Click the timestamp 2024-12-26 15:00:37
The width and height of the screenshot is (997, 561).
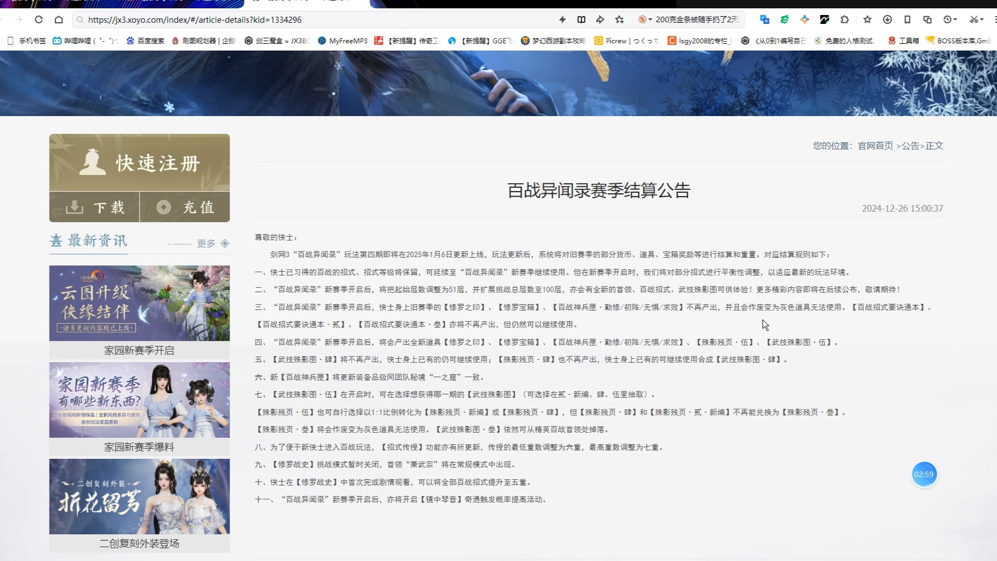coord(903,208)
